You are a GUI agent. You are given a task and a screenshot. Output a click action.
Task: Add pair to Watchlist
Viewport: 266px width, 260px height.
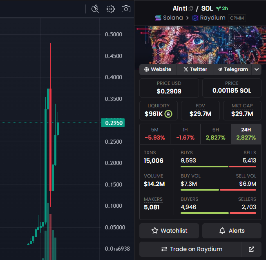169,231
